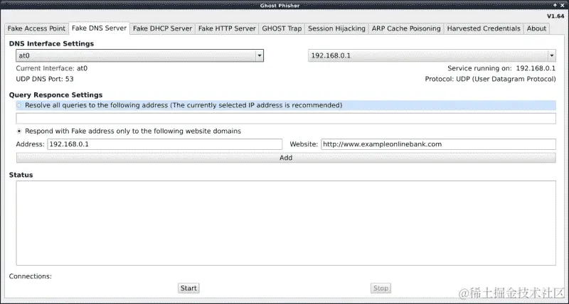
Task: Maximize the Ghost Phisher window
Action: click(555, 5)
